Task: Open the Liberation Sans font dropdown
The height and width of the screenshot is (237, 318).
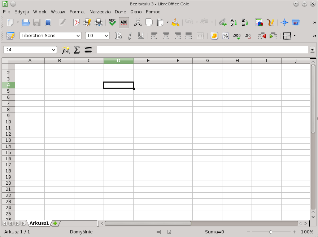Action: click(x=78, y=36)
